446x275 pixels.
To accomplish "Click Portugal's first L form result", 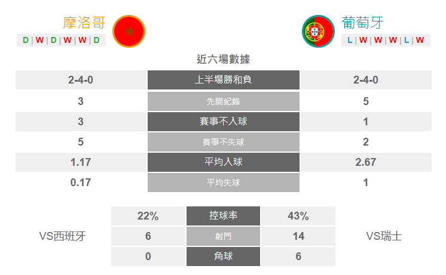I will [x=350, y=40].
